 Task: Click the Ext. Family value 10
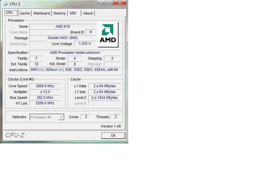[x=36, y=64]
